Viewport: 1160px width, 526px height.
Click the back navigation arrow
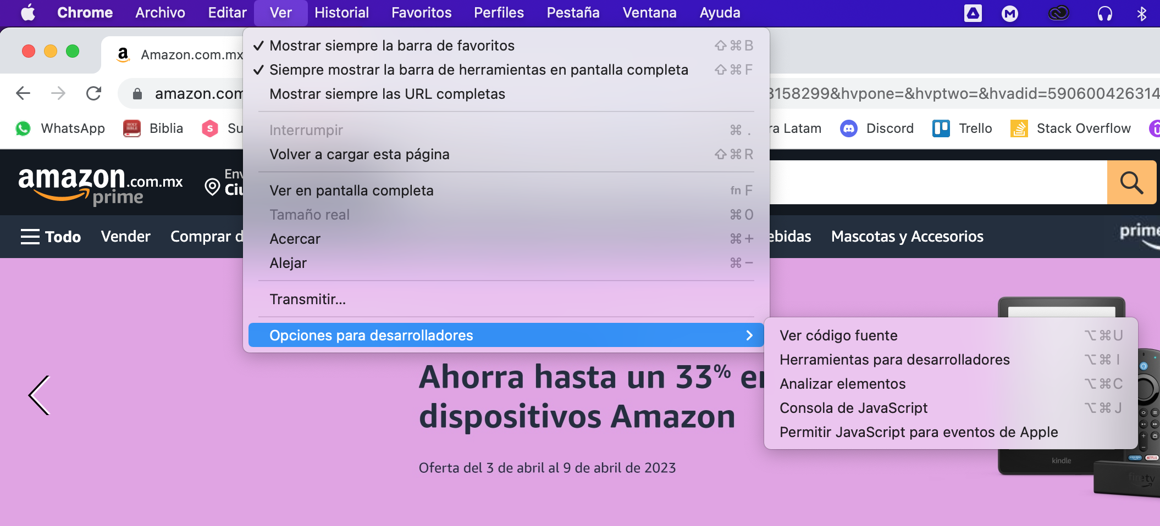(x=23, y=93)
